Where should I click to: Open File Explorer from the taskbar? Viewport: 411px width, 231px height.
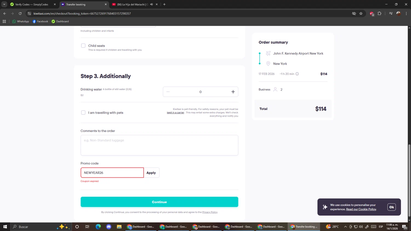(x=119, y=227)
